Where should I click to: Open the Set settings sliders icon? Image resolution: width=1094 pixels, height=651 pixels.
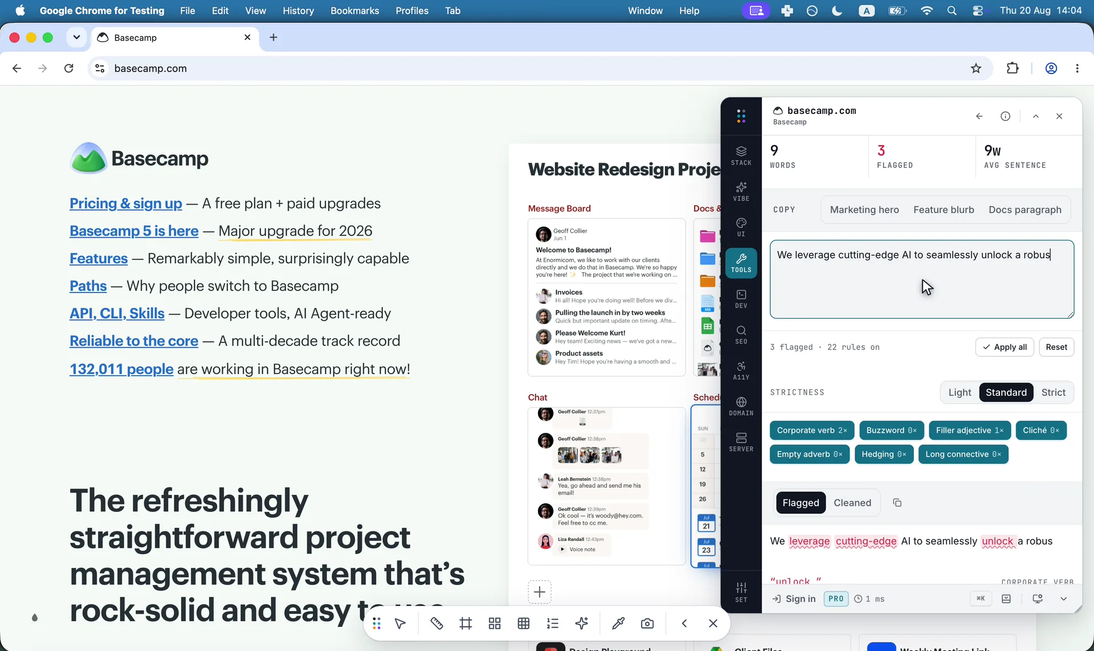(741, 592)
